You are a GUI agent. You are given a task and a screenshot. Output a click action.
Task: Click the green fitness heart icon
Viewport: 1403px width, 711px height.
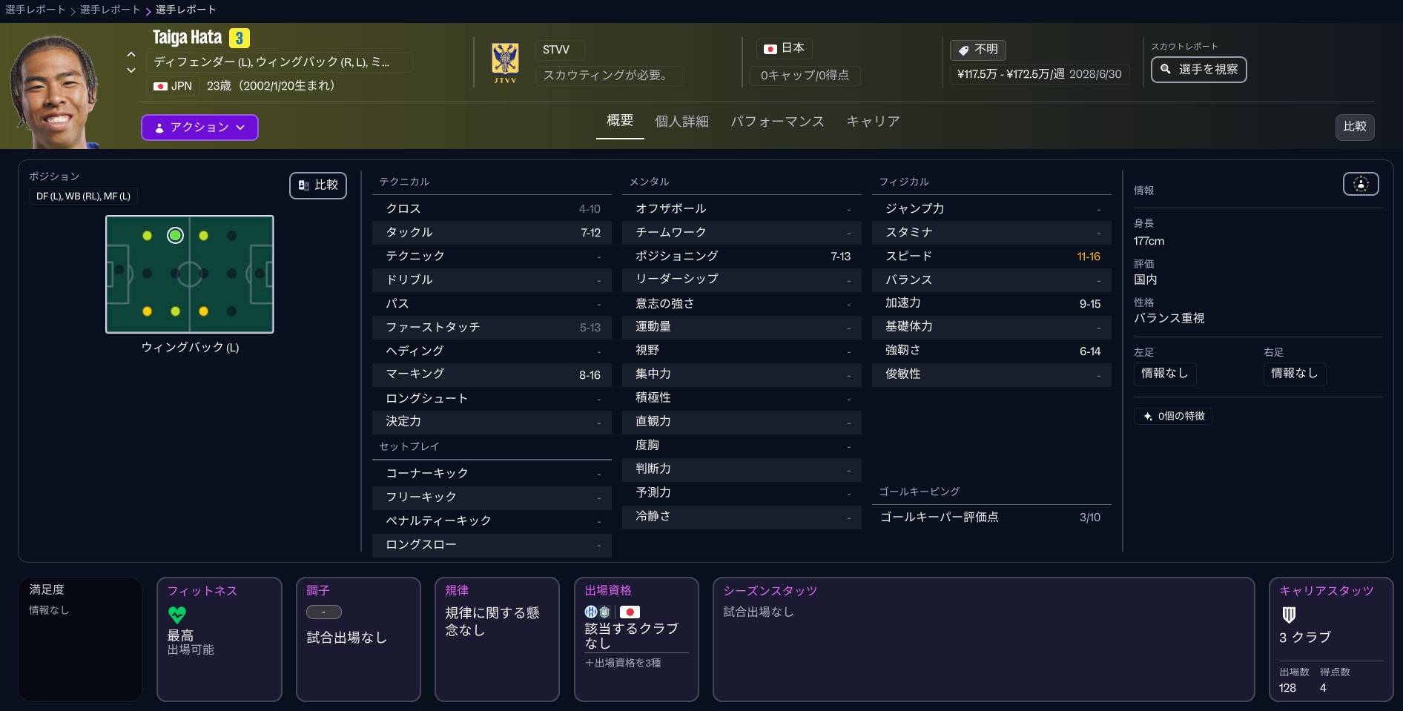point(176,615)
